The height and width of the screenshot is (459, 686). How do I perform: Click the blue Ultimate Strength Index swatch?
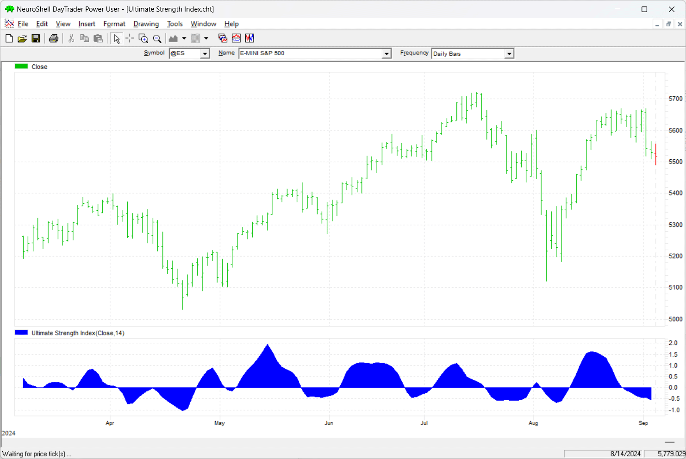coord(21,333)
